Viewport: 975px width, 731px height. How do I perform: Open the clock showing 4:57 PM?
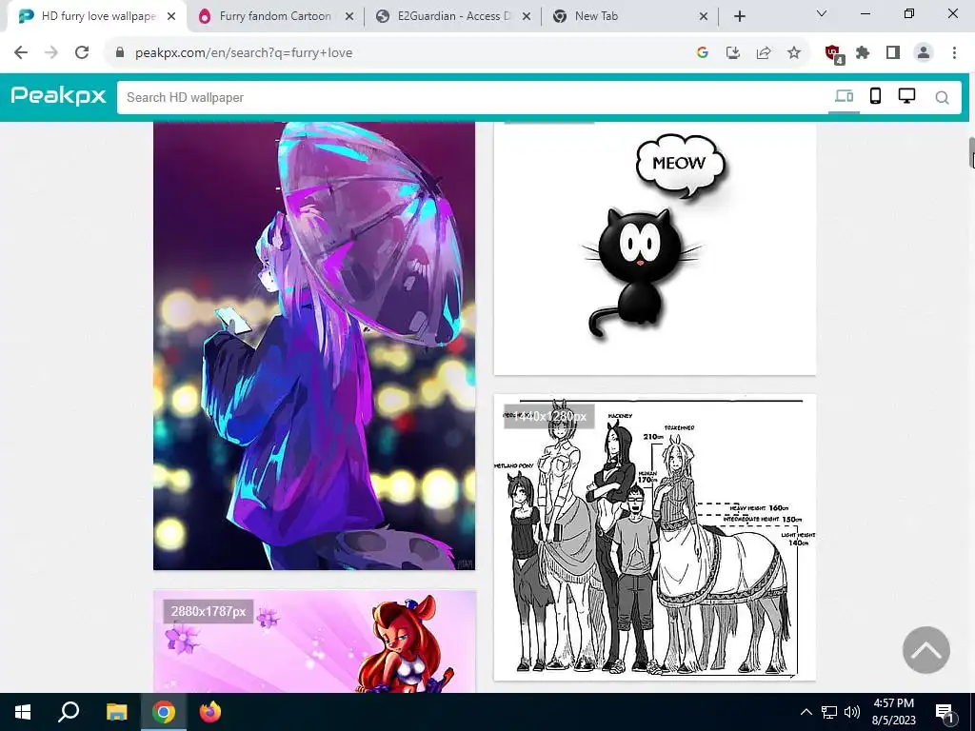click(893, 712)
